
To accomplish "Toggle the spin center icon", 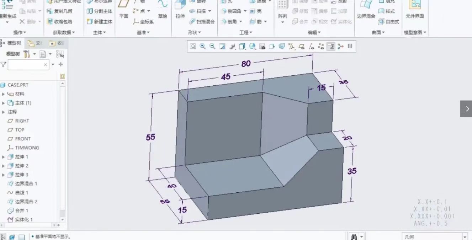I will (x=340, y=46).
